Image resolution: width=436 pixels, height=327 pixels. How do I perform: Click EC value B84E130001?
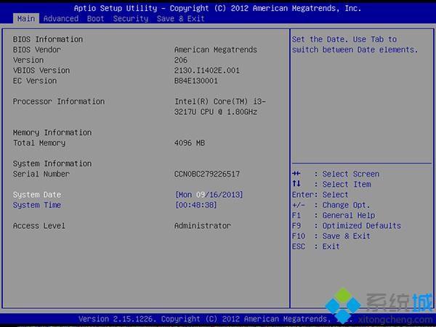196,81
